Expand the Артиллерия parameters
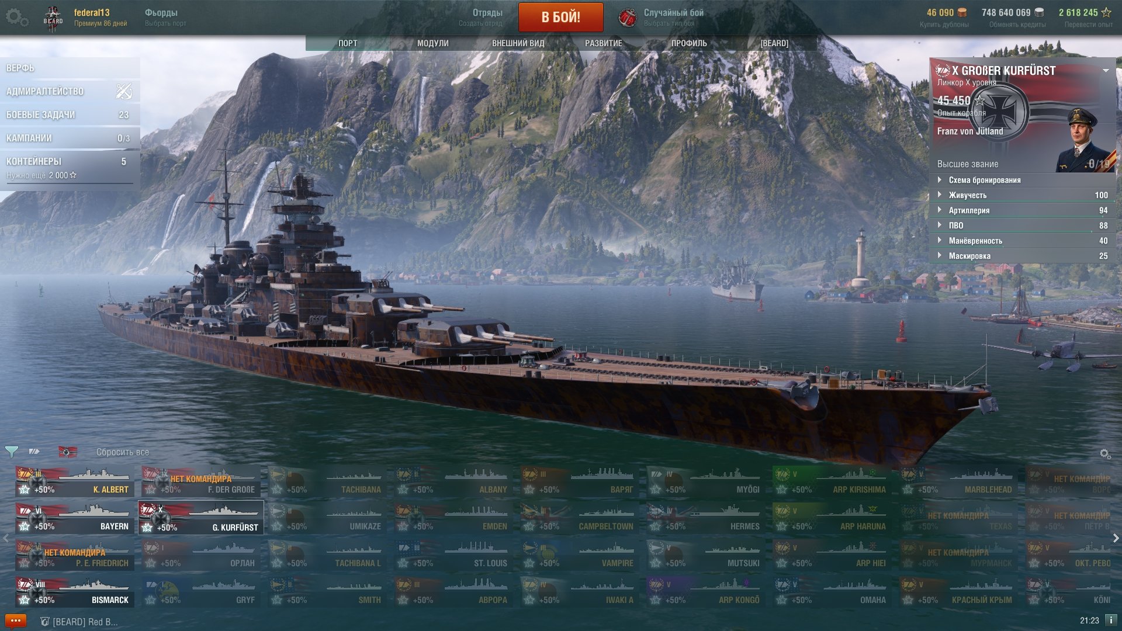1122x631 pixels. tap(1023, 210)
